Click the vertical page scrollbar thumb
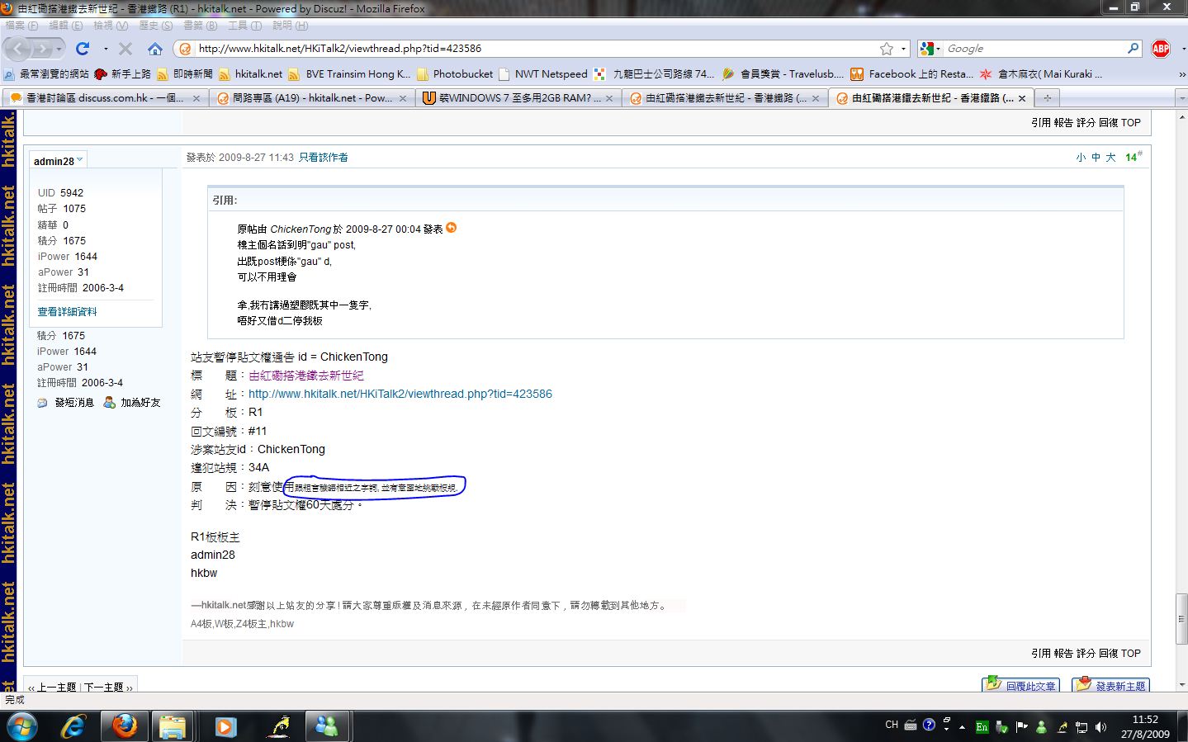1188x742 pixels. (1181, 617)
